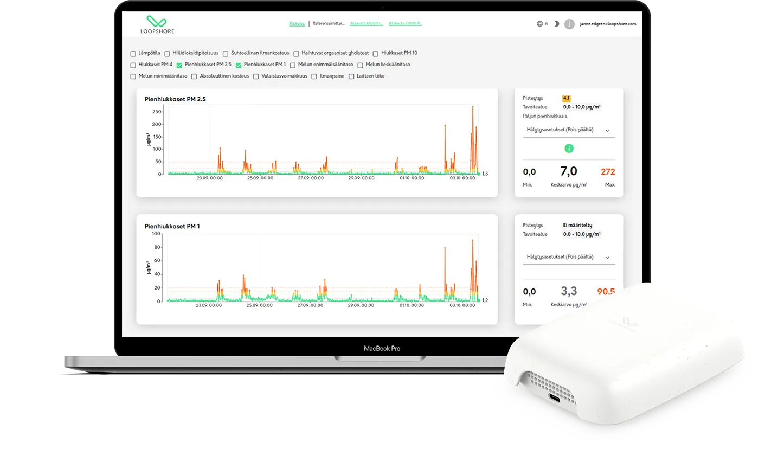Go to the Pääsivu page
The width and height of the screenshot is (765, 449).
pyautogui.click(x=297, y=24)
